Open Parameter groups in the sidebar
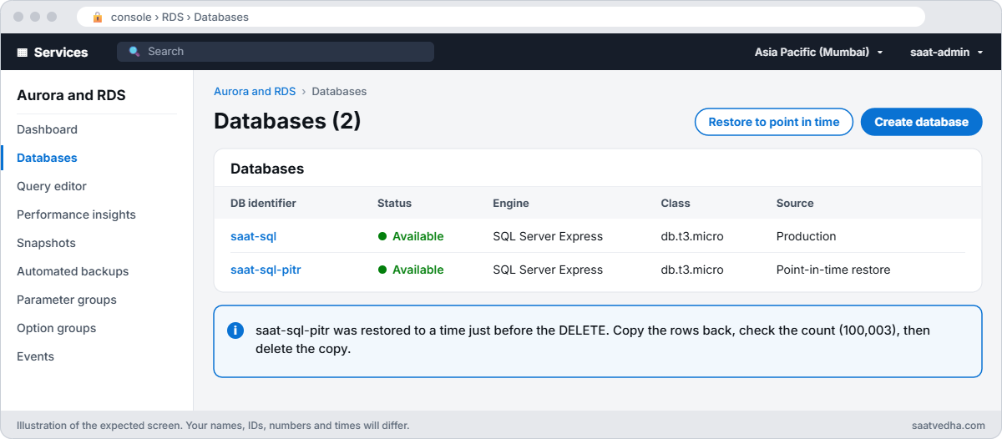This screenshot has width=1002, height=439. click(x=67, y=300)
